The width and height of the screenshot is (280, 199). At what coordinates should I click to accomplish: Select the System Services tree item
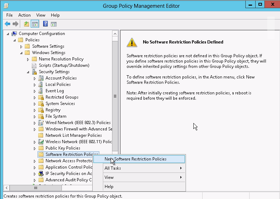coord(60,104)
